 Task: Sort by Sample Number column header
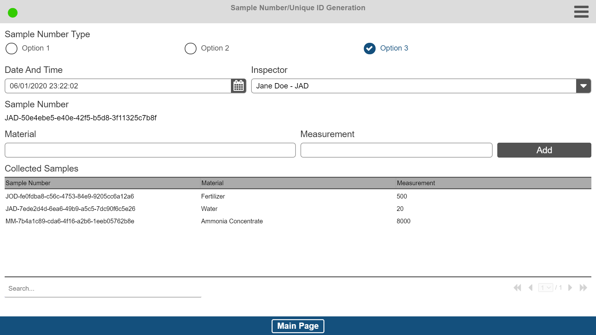pos(28,183)
